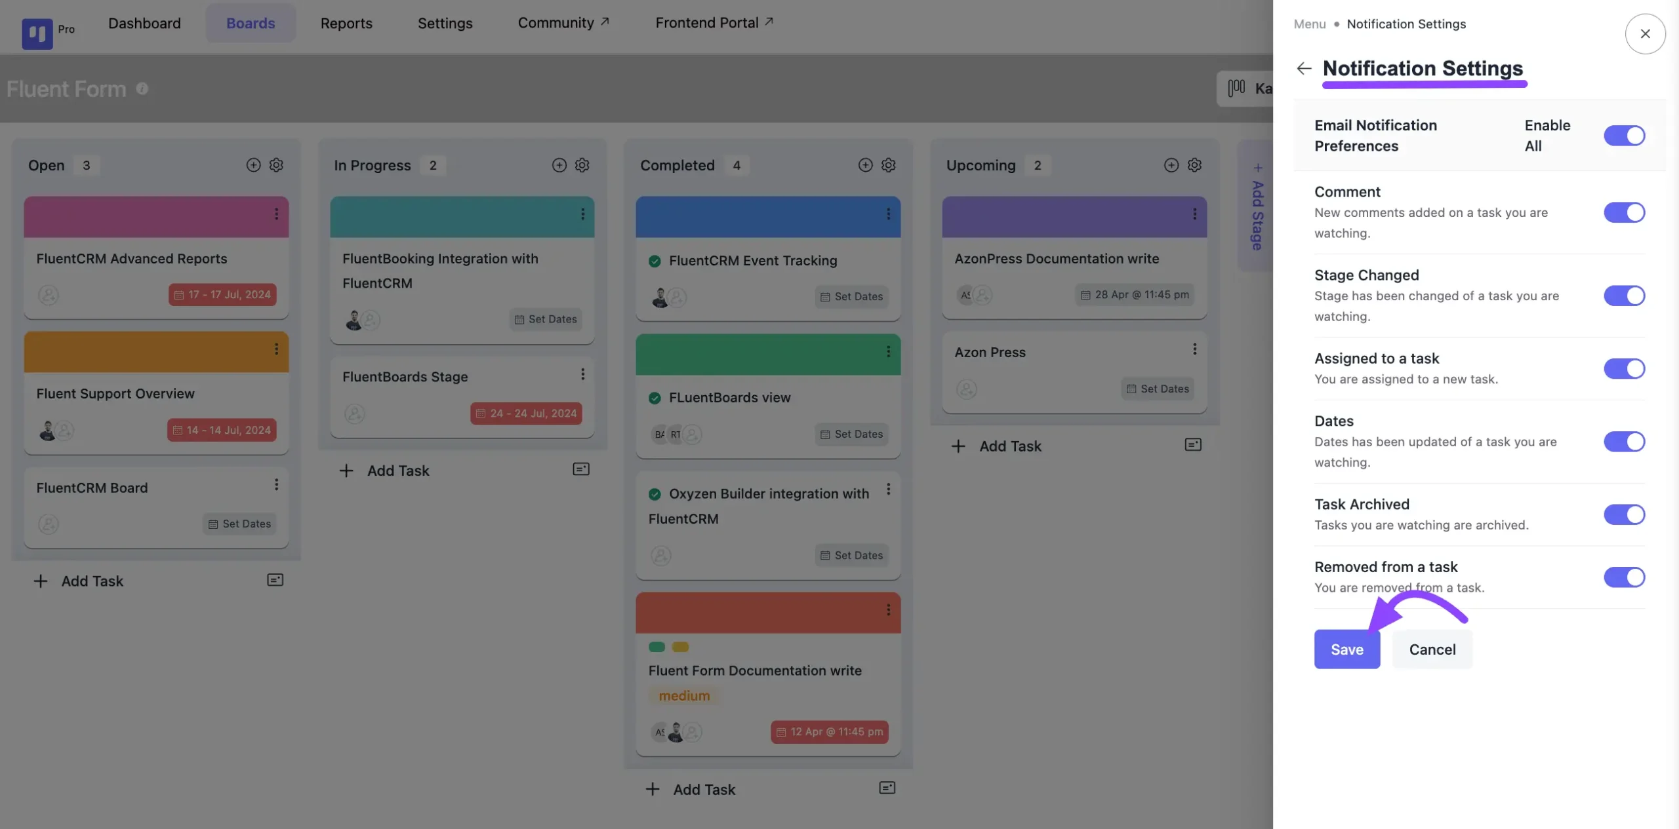This screenshot has width=1679, height=829.
Task: Open three-dot menu on Fluent Support Overview card
Action: (276, 349)
